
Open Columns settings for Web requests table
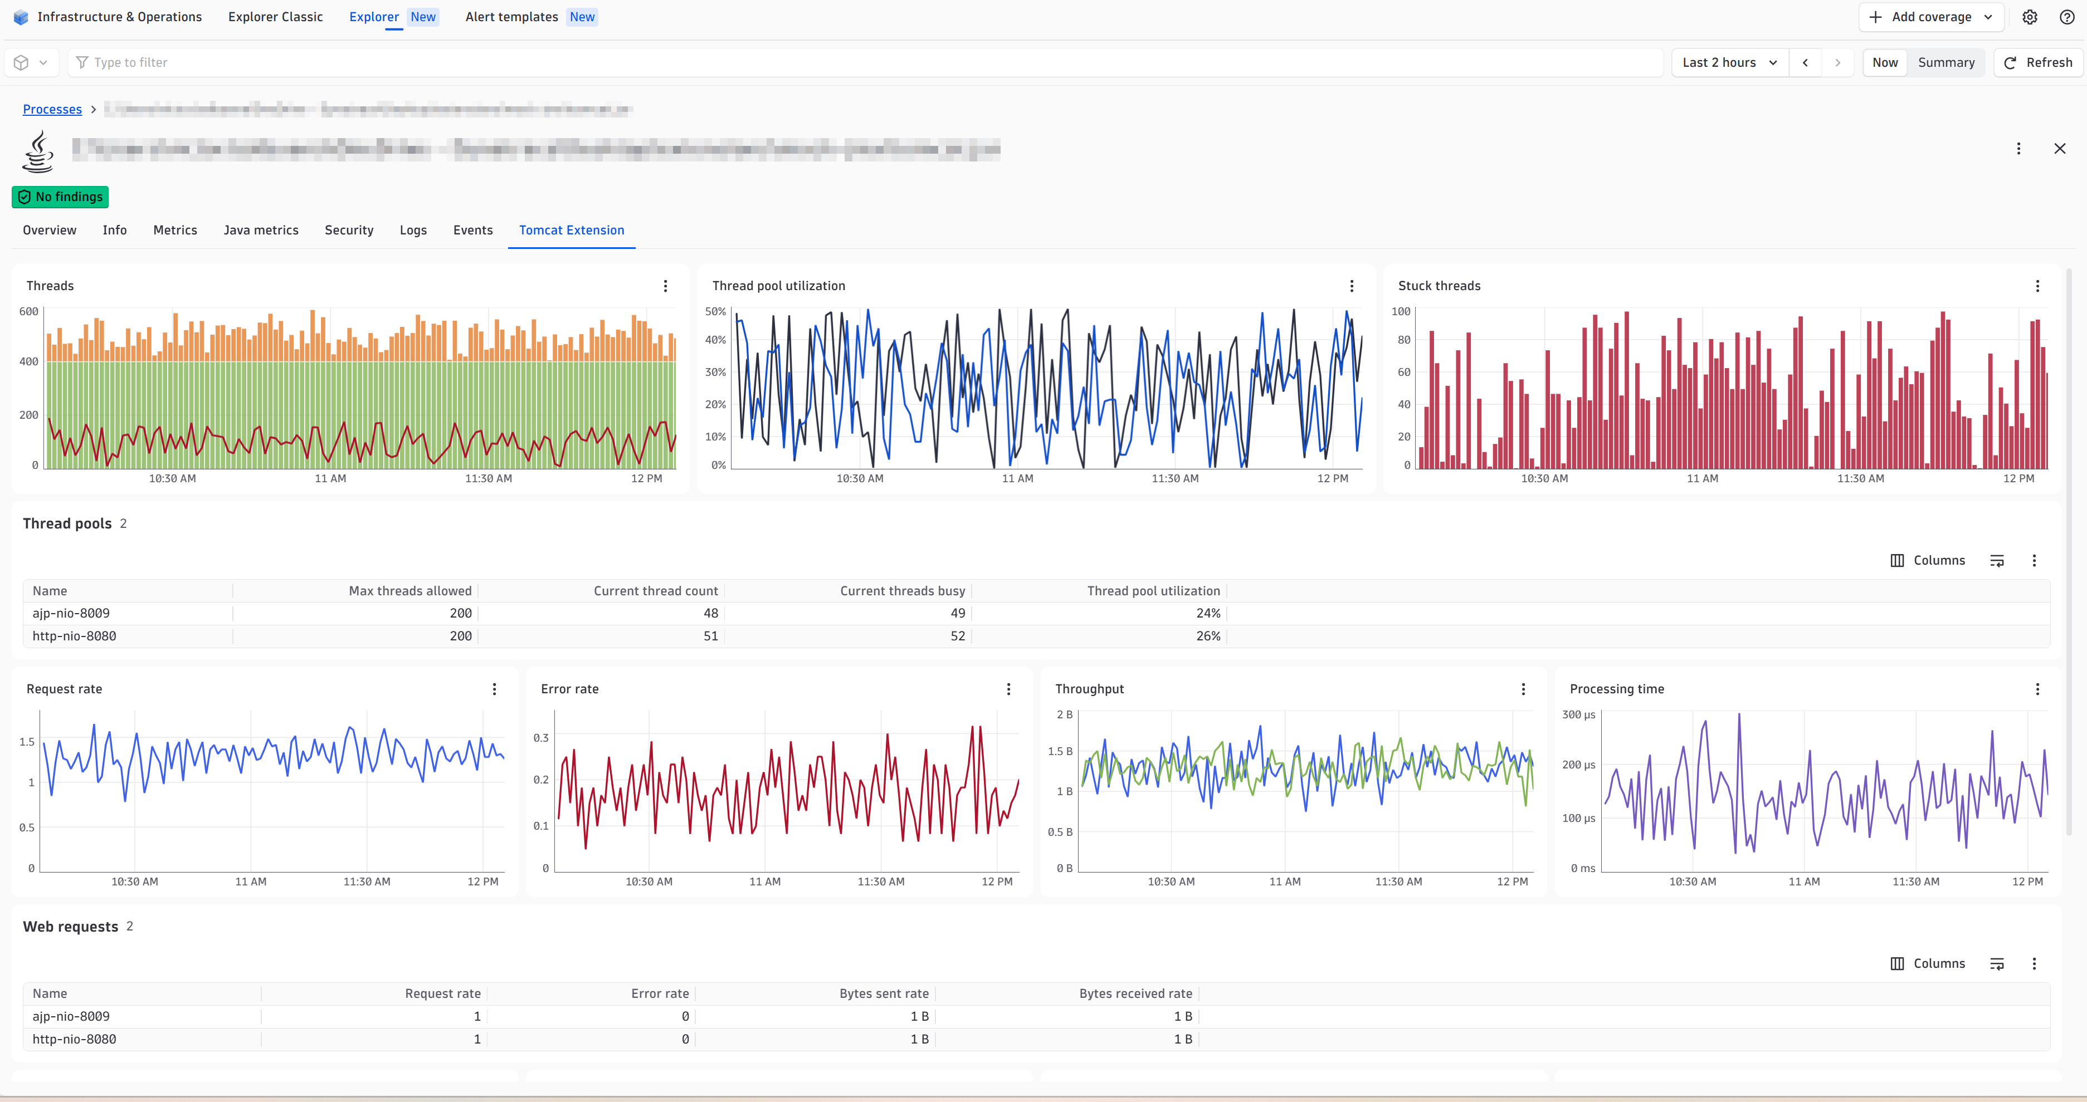pyautogui.click(x=1928, y=963)
